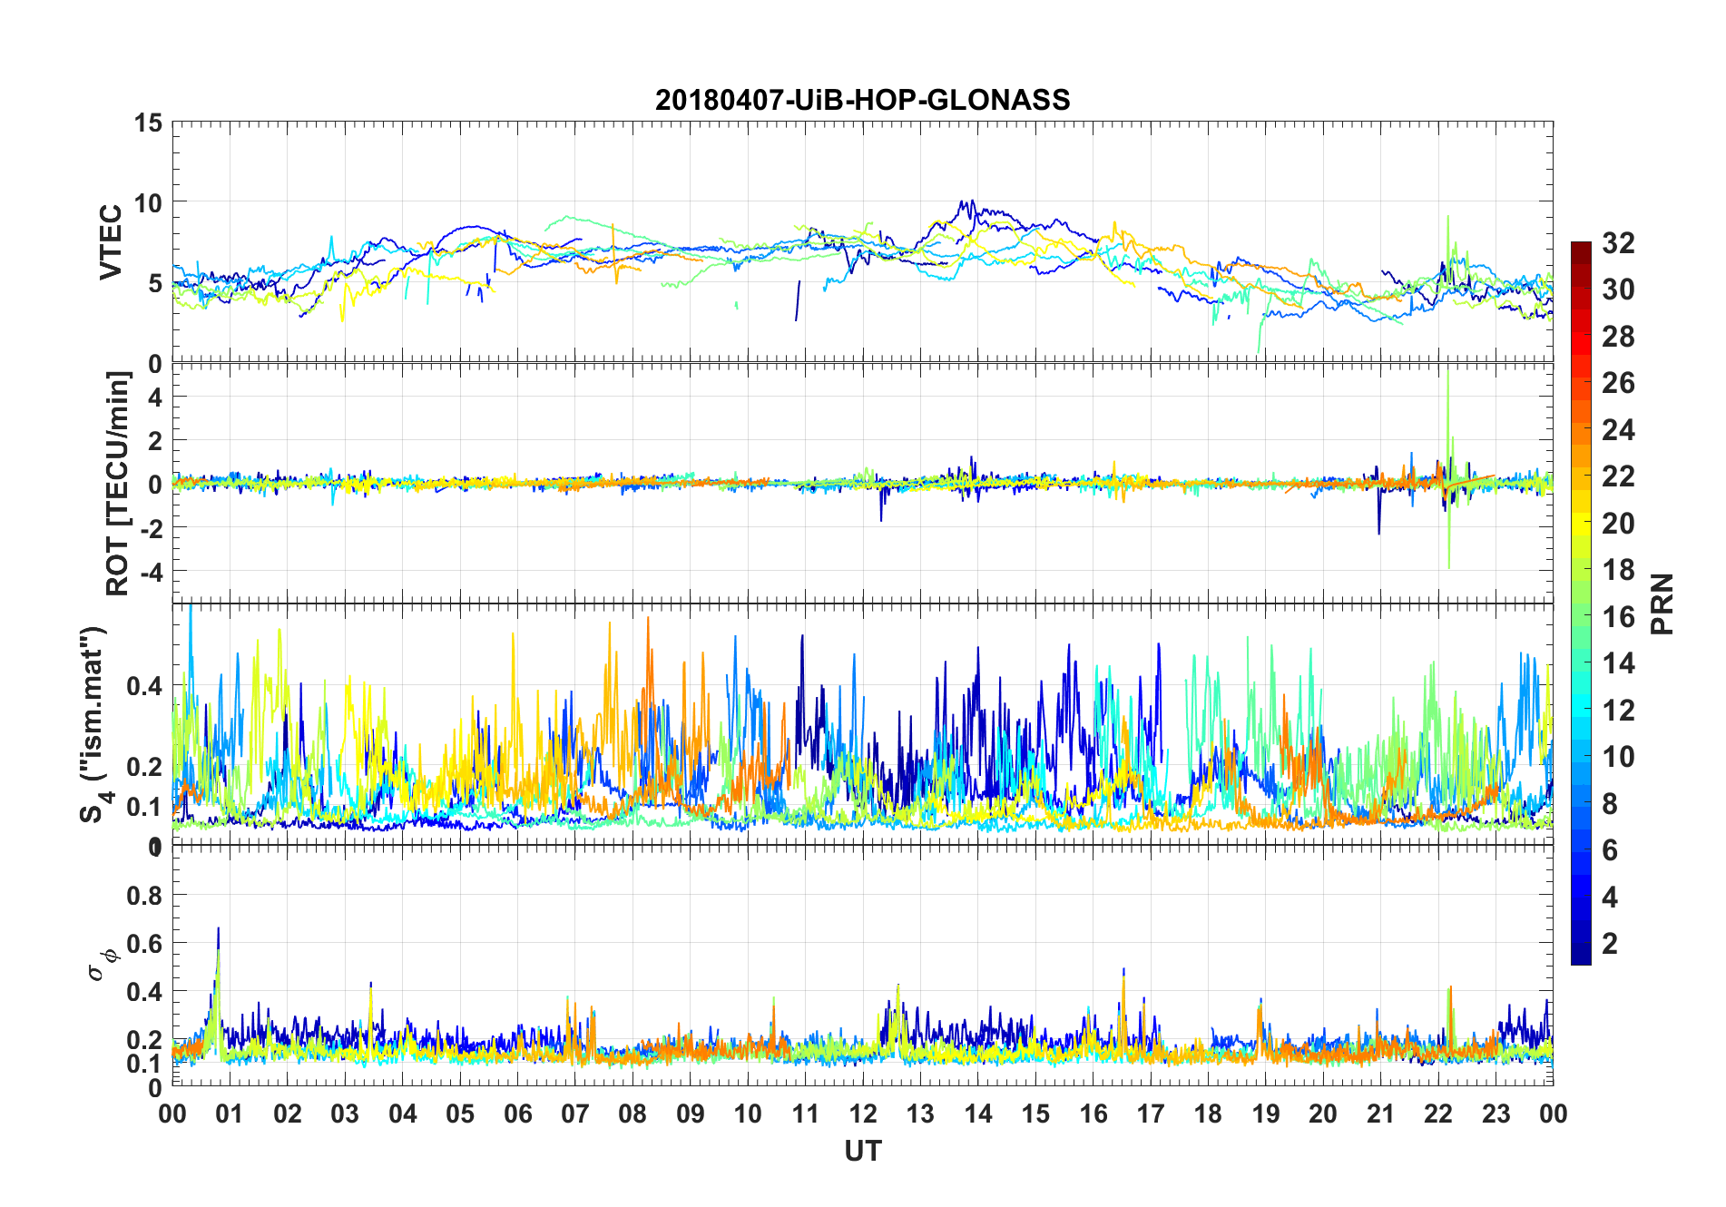Screen dimensions: 1726x1207
Task: Click the VTEC time-series plot area
Action: pos(863,242)
